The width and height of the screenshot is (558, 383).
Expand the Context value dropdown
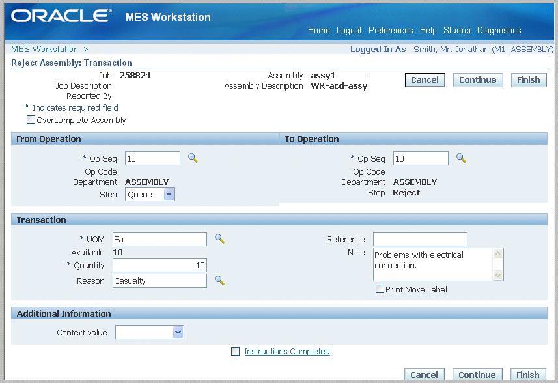point(150,332)
